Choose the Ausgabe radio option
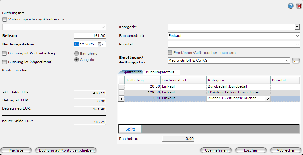 pos(76,60)
